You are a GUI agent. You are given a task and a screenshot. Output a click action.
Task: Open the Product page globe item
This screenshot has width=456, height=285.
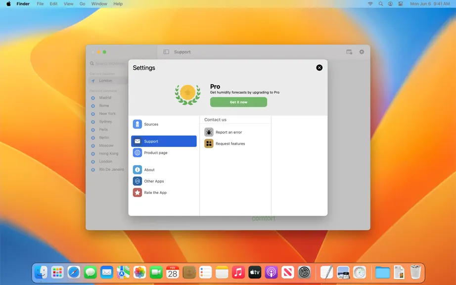tap(164, 153)
